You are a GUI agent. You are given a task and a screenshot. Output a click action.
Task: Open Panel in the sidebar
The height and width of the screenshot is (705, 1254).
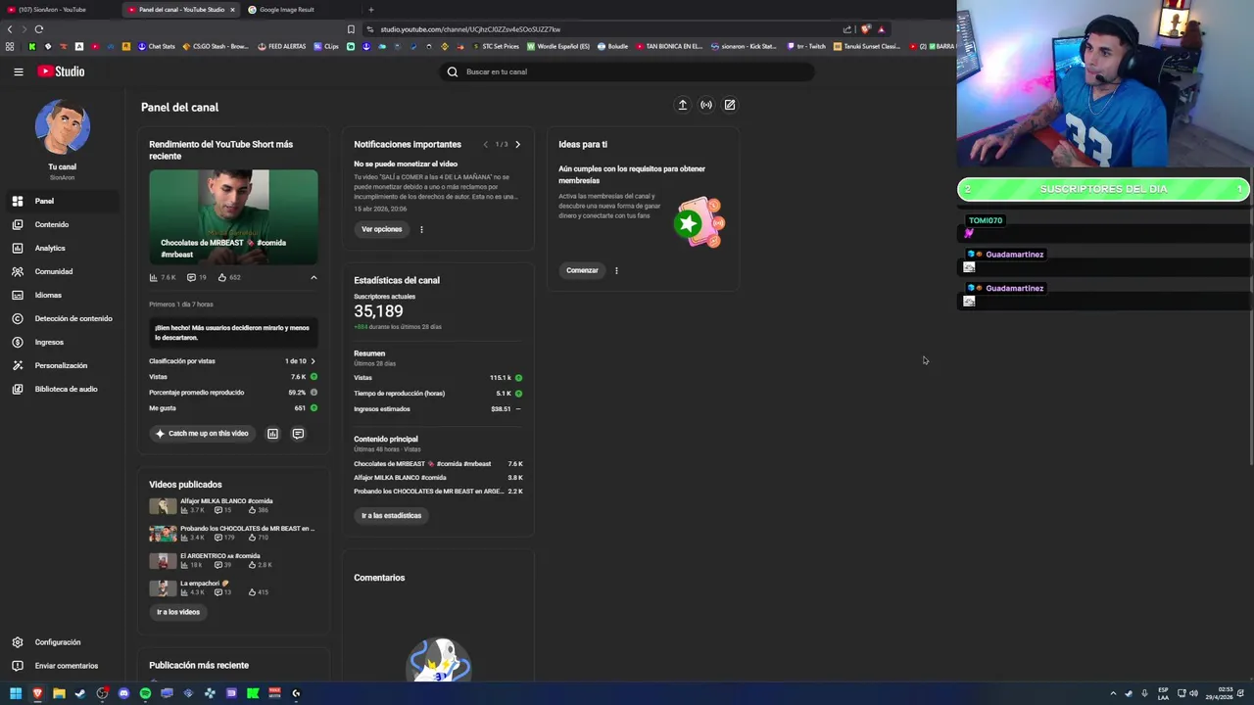click(x=61, y=201)
